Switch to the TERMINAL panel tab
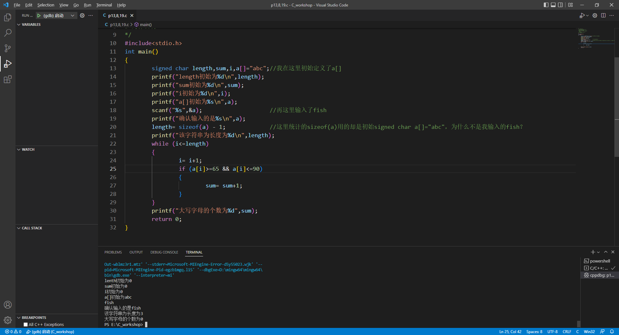 [x=194, y=252]
